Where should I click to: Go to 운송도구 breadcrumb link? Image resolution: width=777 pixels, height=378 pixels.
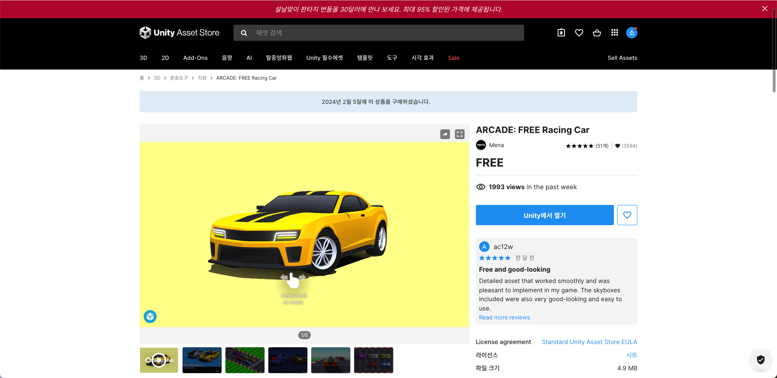[179, 78]
